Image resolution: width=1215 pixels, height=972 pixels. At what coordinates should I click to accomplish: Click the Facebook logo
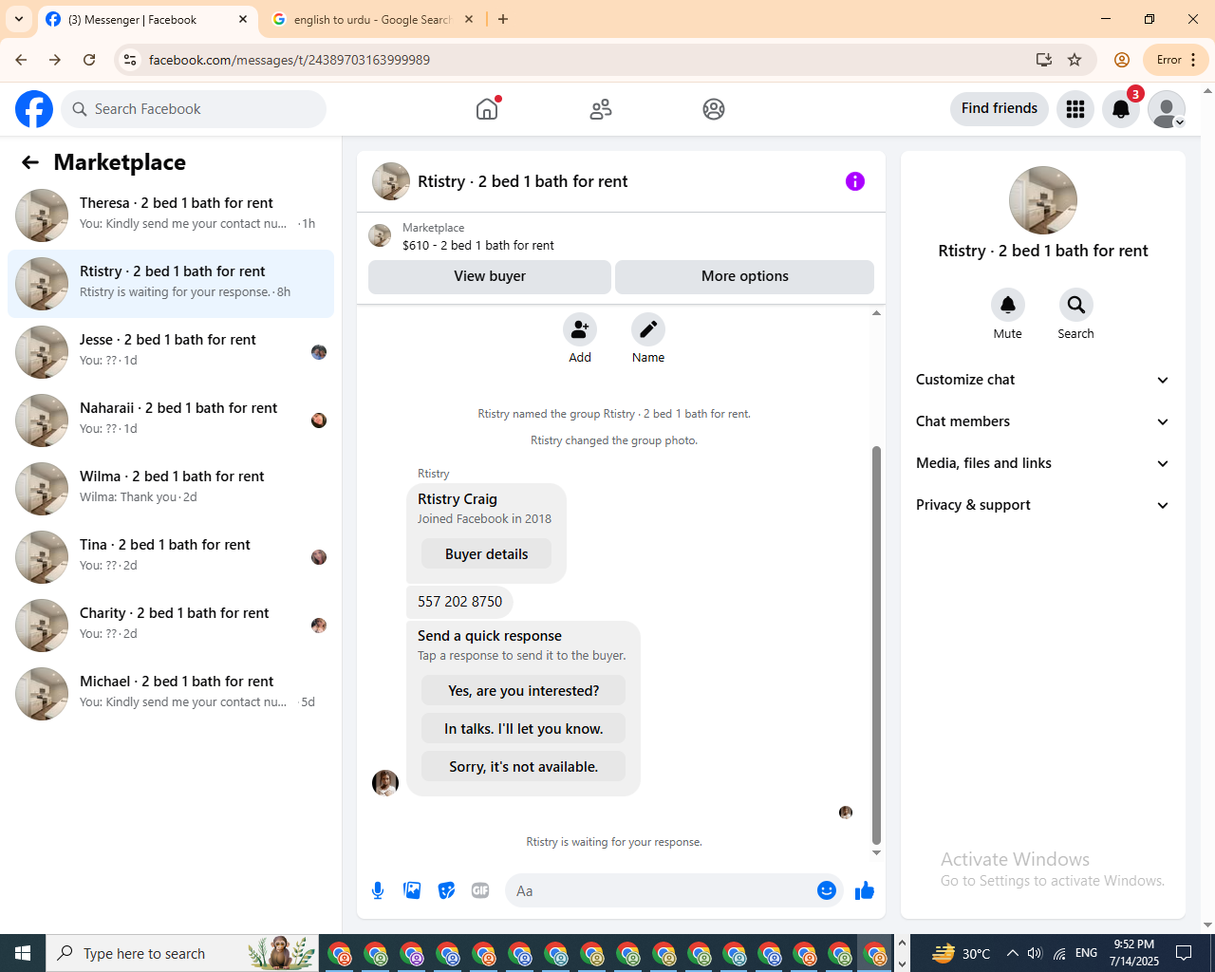click(x=34, y=109)
